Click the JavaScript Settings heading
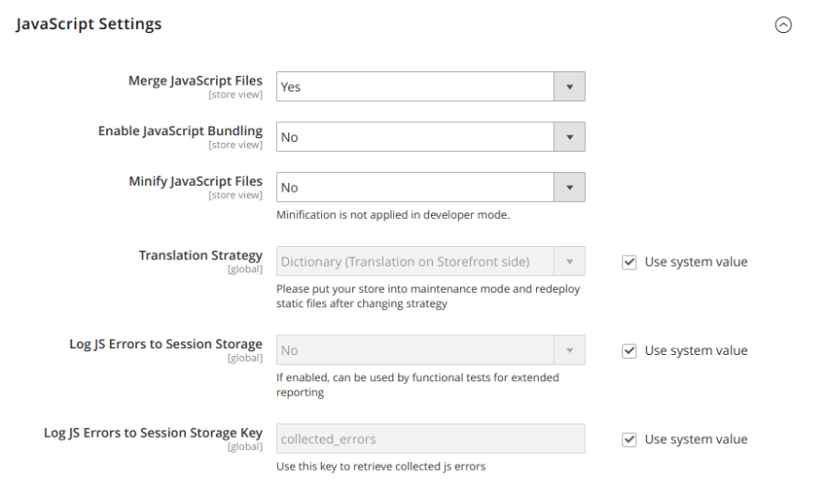The image size is (826, 493). (x=88, y=24)
